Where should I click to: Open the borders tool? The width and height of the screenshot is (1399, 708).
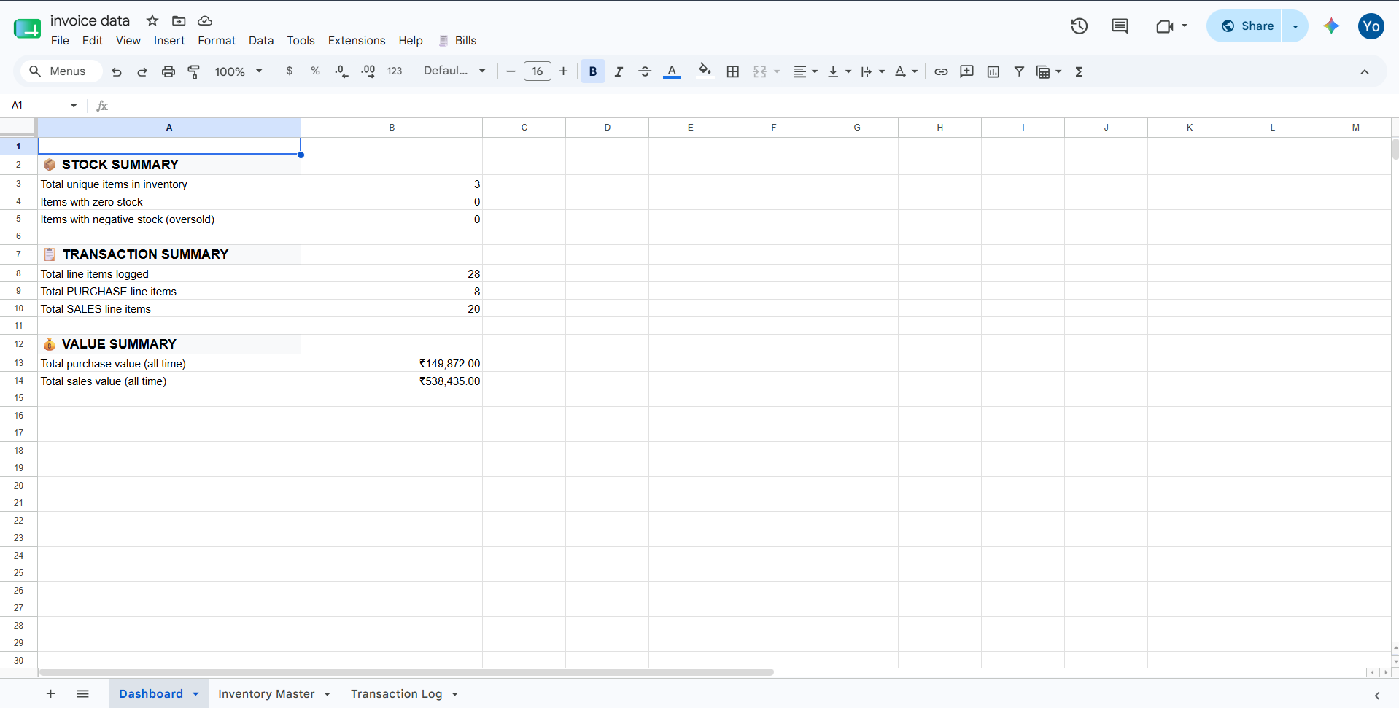click(x=733, y=71)
